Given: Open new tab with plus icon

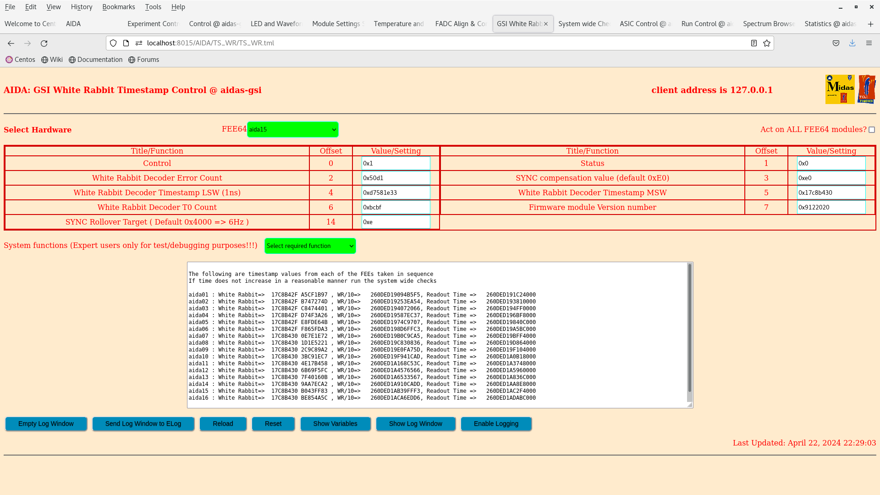Looking at the screenshot, I should 870,24.
